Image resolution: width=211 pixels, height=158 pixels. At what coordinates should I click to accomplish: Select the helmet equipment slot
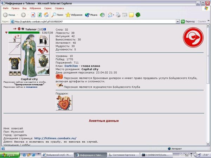tap(43, 40)
